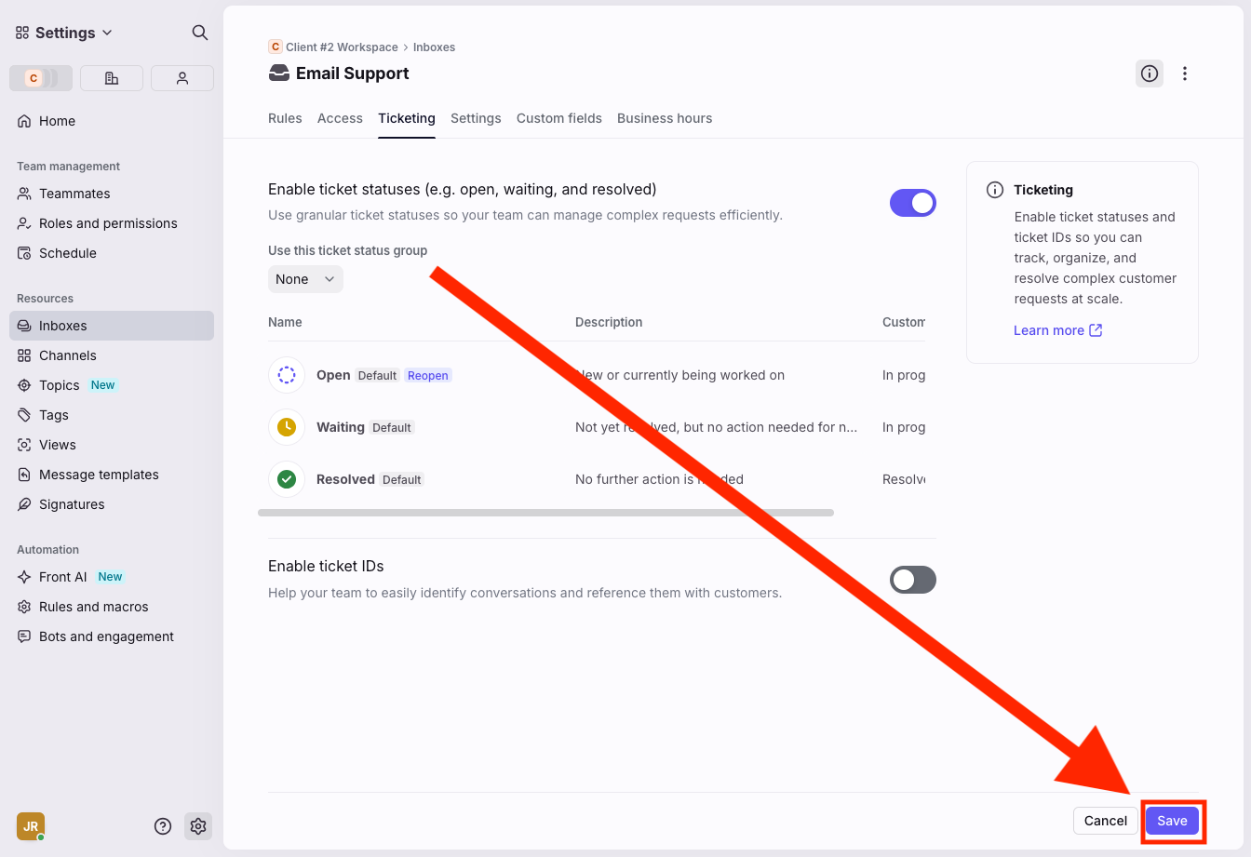This screenshot has width=1251, height=857.
Task: Open the info panel icon
Action: click(1150, 74)
